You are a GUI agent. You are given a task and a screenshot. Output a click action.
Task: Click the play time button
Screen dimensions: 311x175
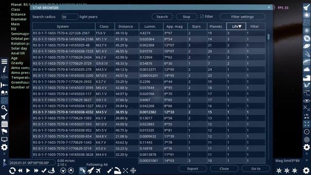click(x=28, y=171)
